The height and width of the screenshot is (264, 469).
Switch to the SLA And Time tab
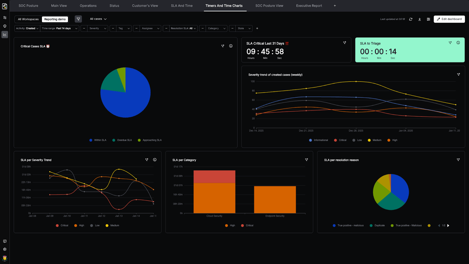(181, 6)
